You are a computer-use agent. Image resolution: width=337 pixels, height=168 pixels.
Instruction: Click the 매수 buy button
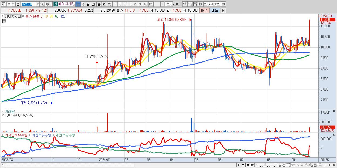[204, 10]
